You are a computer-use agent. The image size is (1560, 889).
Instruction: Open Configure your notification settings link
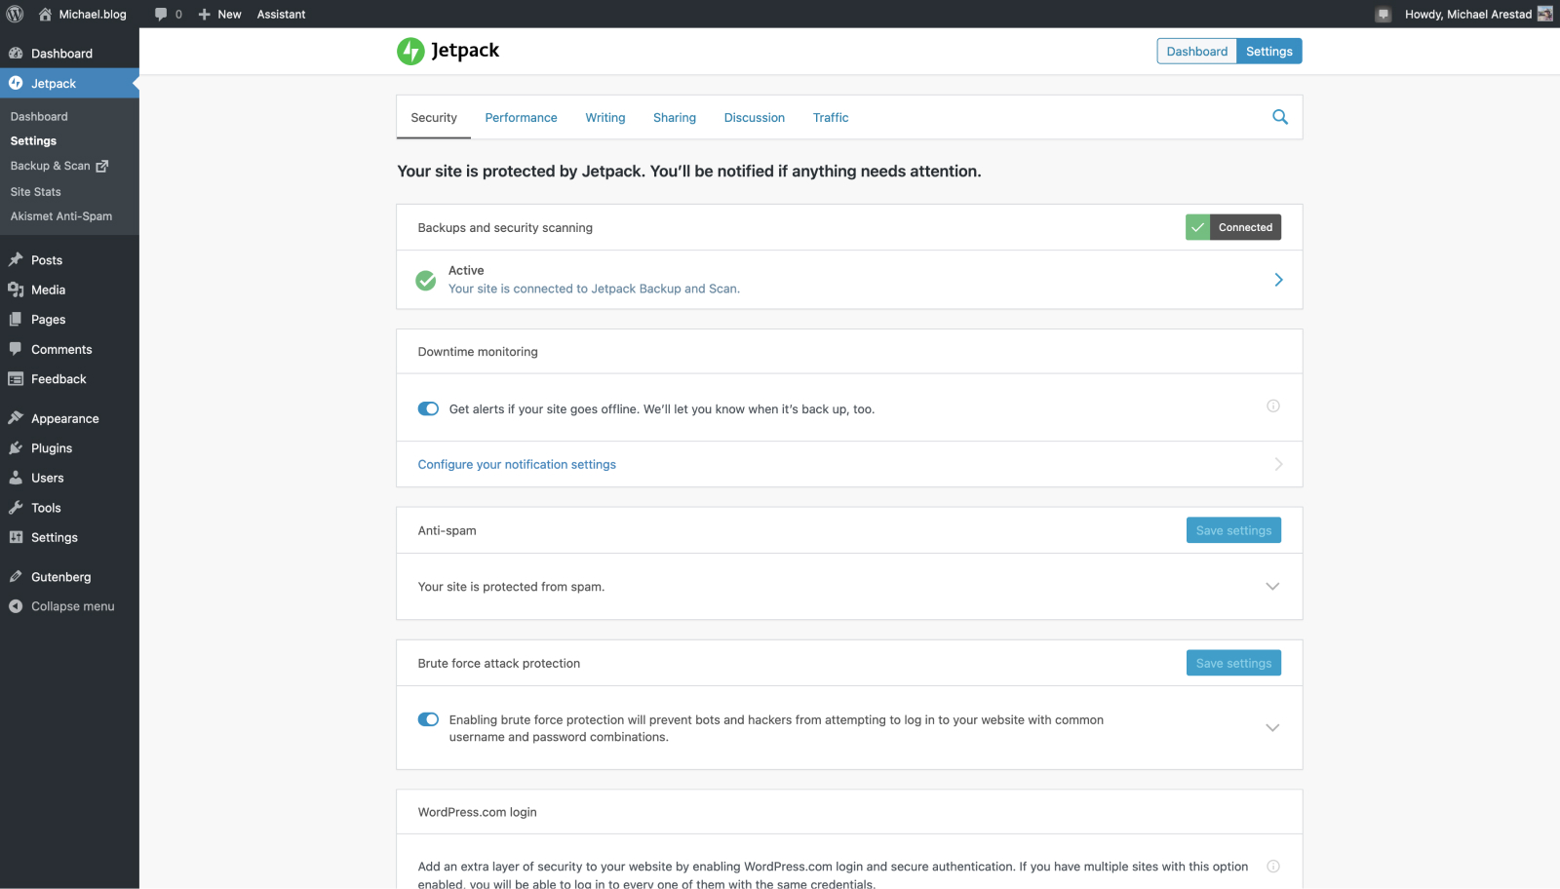tap(517, 464)
